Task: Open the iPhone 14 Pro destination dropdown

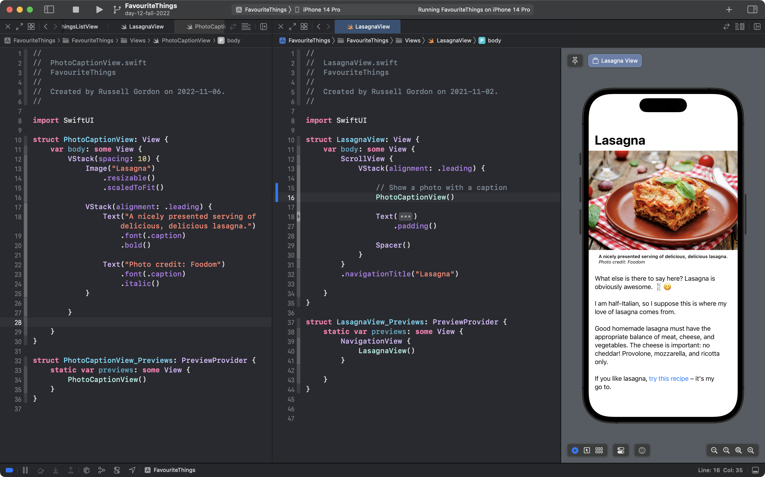Action: pyautogui.click(x=321, y=9)
